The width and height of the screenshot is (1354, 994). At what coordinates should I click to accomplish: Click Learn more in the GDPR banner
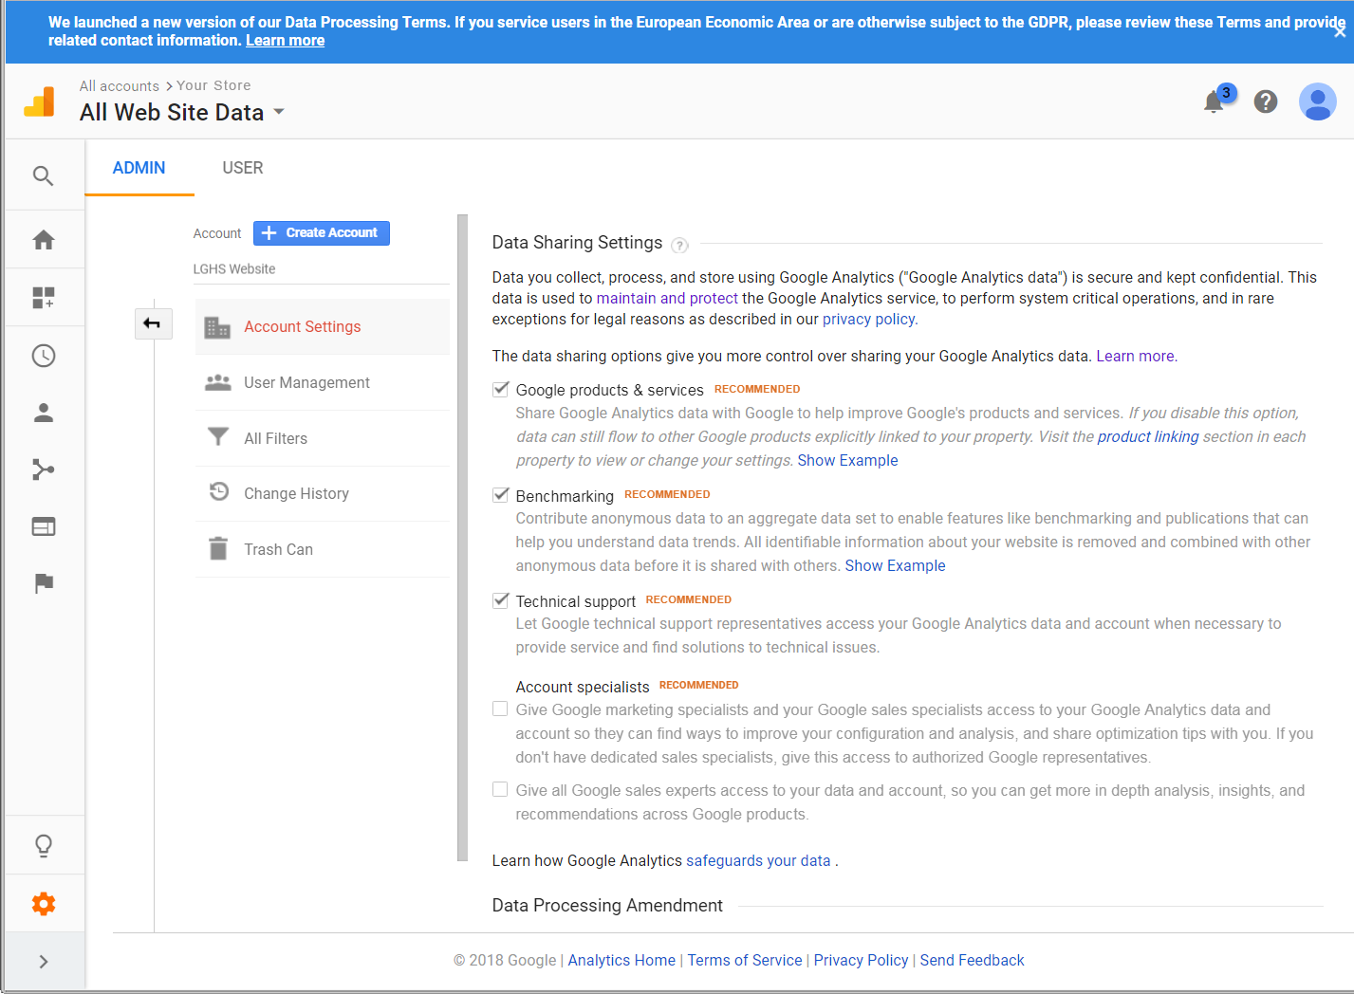pos(285,40)
